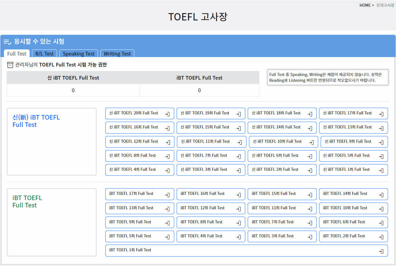The width and height of the screenshot is (396, 266).
Task: Click enter icon on 신 iBT TOEFL 14회
Action: coord(310,128)
